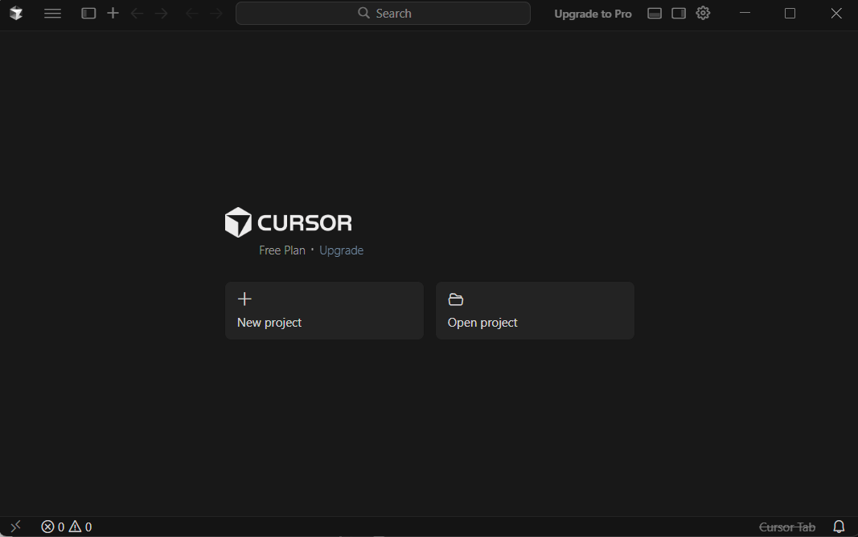This screenshot has width=858, height=537.
Task: Close the Cursor window
Action: pos(836,13)
